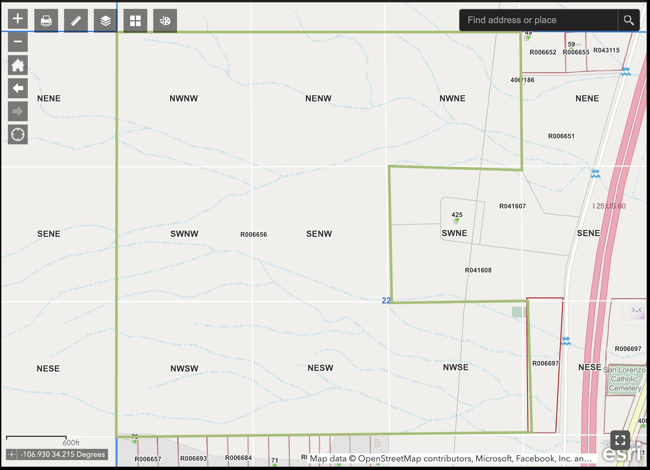Open the Print tool
The image size is (650, 470).
(46, 20)
